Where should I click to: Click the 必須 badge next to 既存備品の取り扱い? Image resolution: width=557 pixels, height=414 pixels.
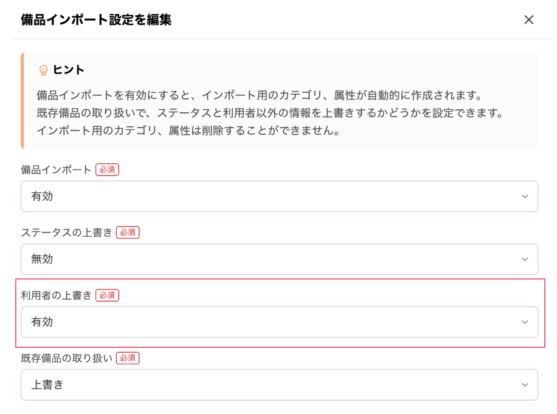tap(128, 358)
